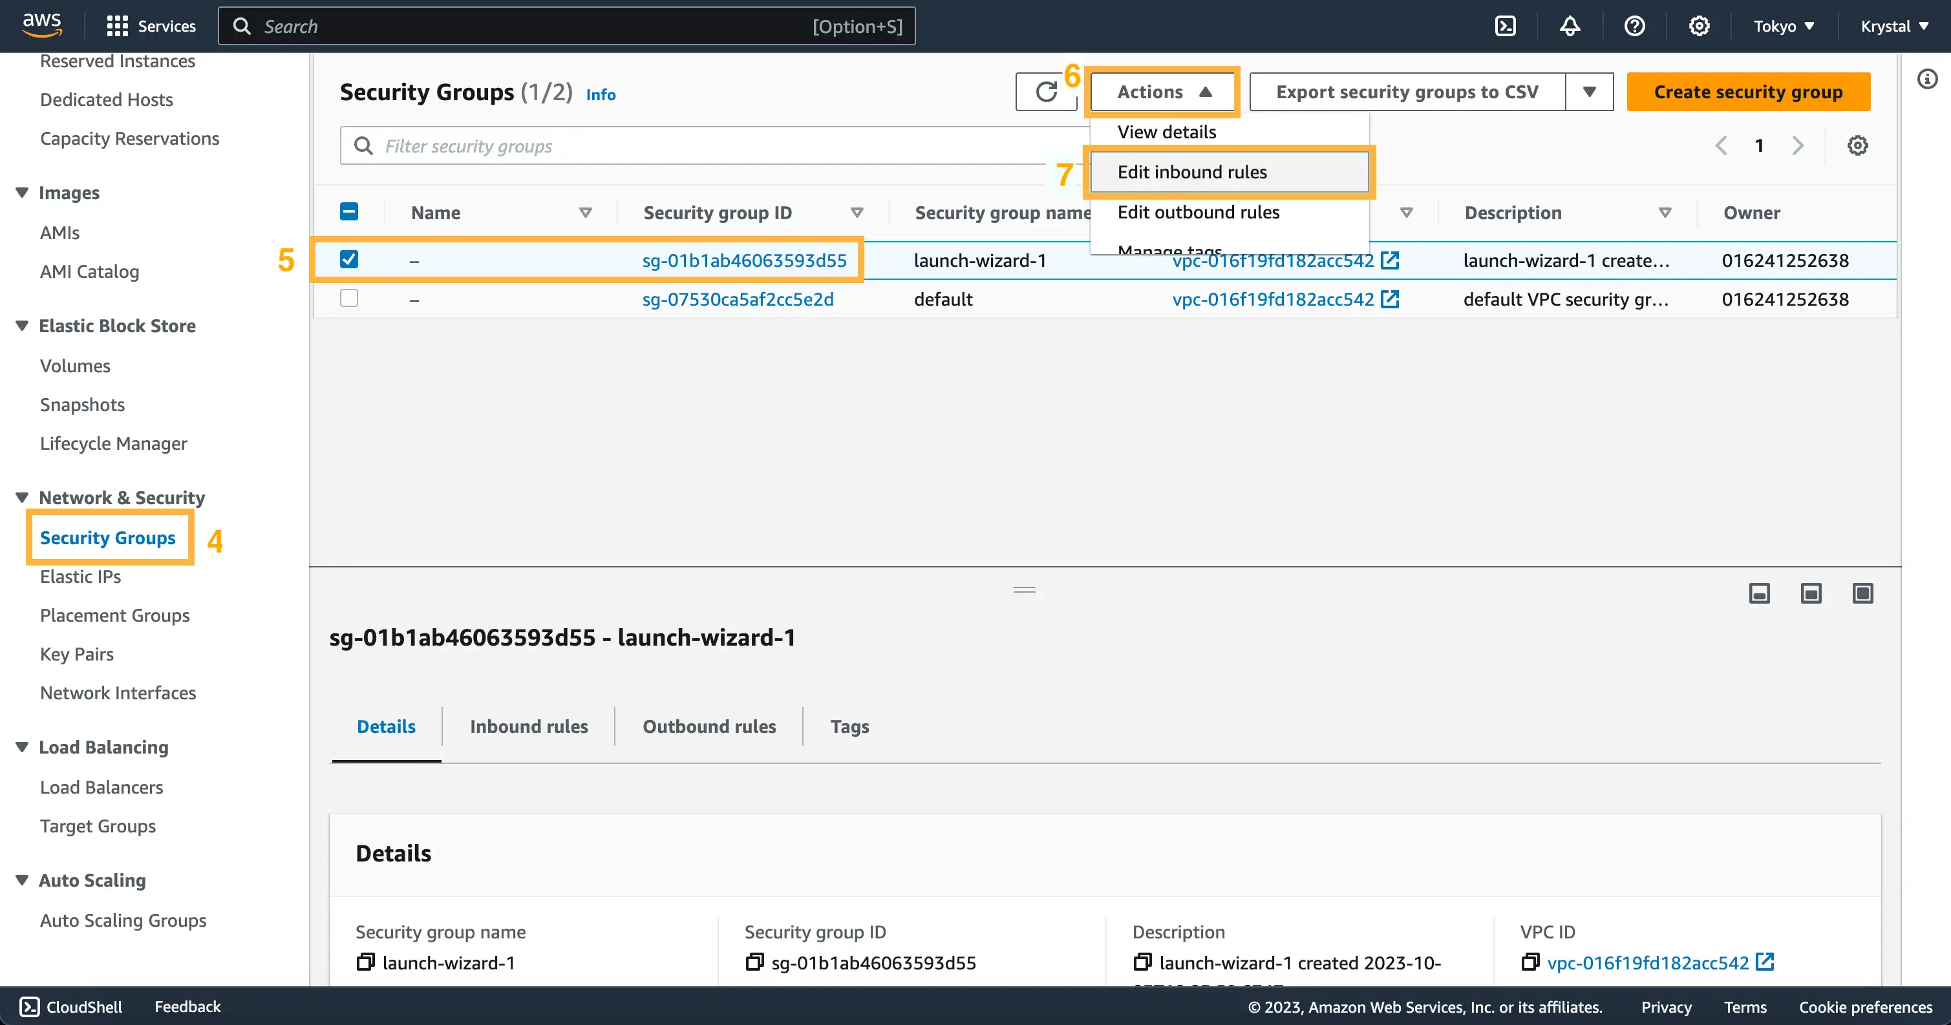Set split panel to small bottom view
The height and width of the screenshot is (1025, 1951).
[x=1758, y=593]
